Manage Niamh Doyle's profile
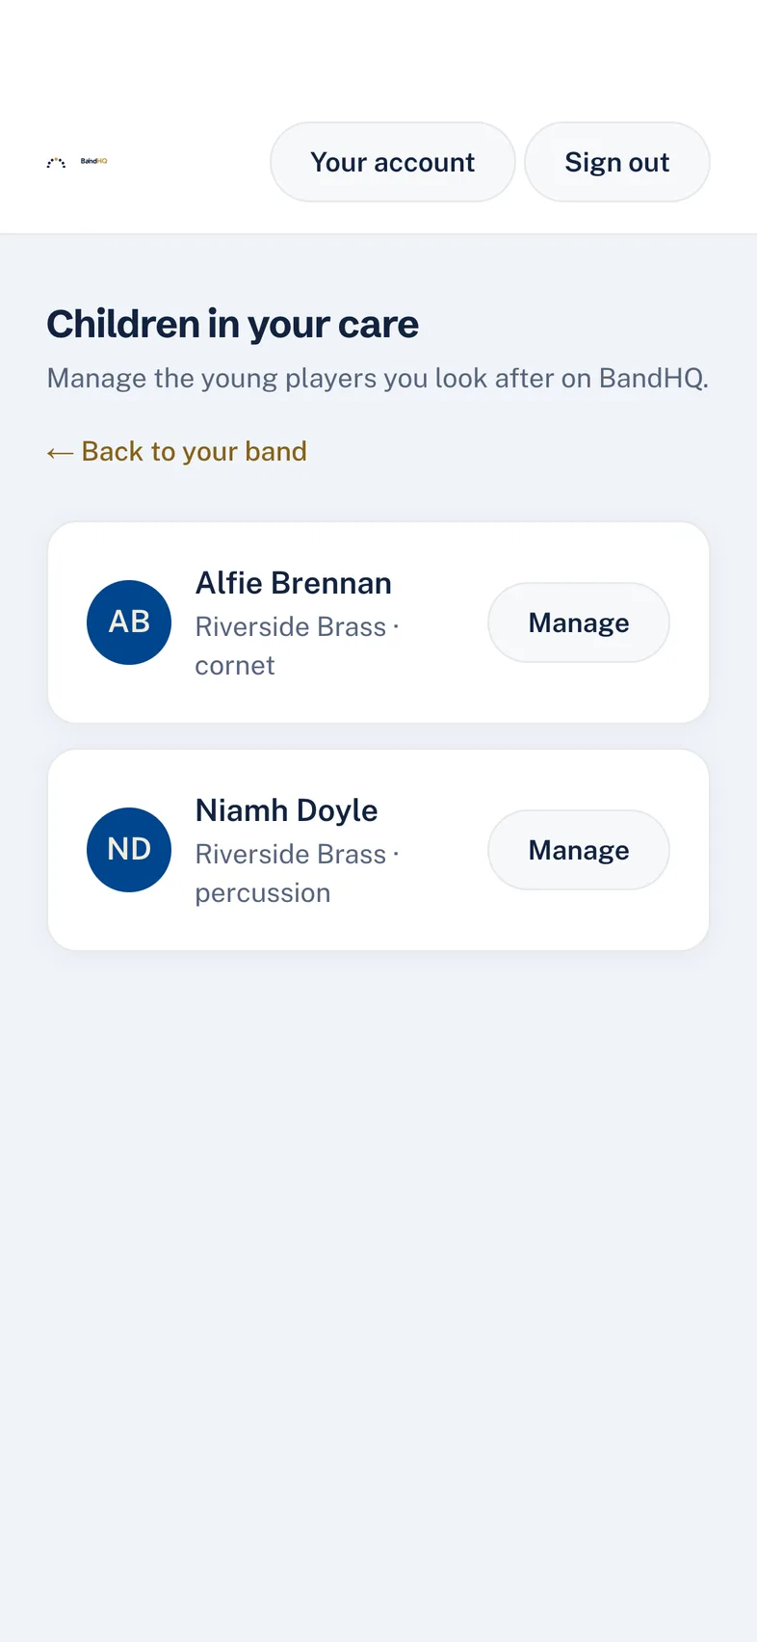The height and width of the screenshot is (1642, 757). coord(579,850)
